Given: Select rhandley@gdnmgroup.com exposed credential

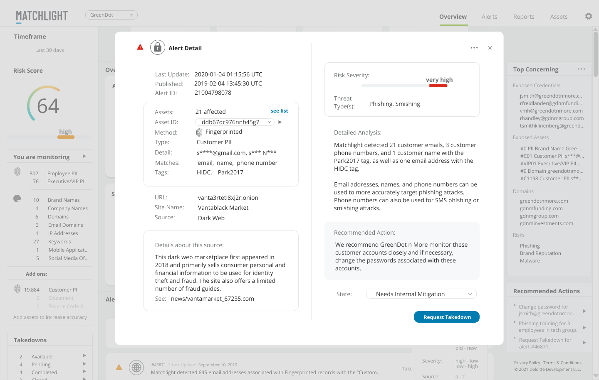Looking at the screenshot, I should pyautogui.click(x=552, y=118).
